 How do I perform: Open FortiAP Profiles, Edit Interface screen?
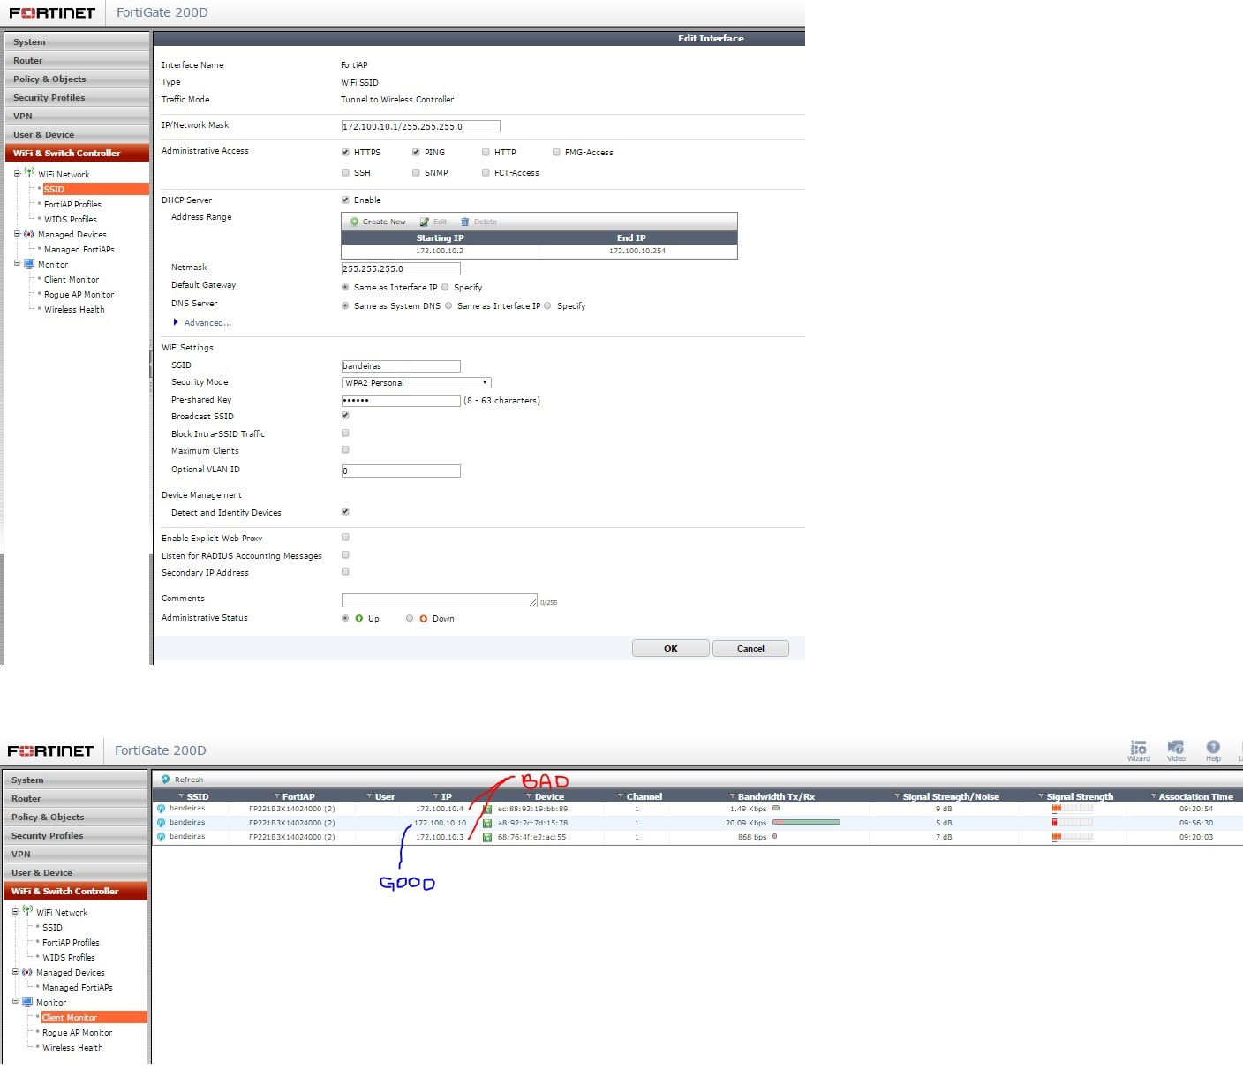[72, 204]
